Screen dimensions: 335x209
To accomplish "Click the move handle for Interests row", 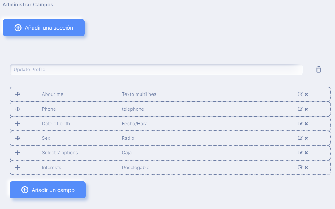I will click(18, 168).
